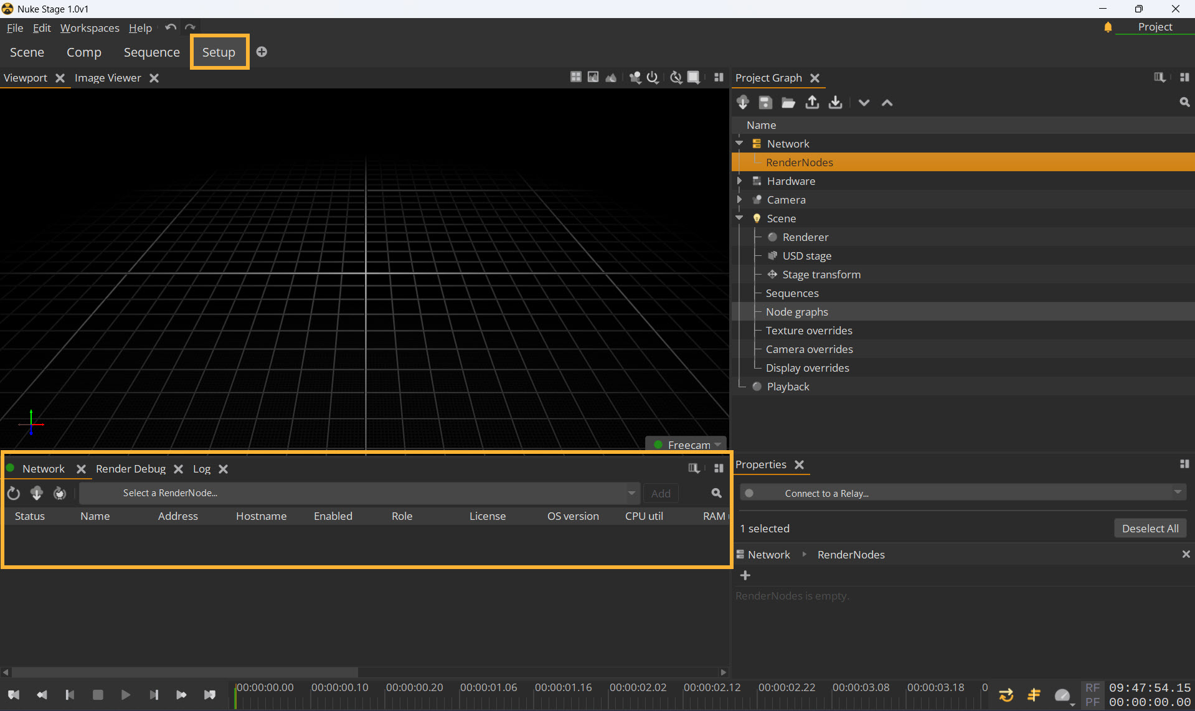
Task: Toggle the loop playback icon
Action: pyautogui.click(x=1006, y=695)
